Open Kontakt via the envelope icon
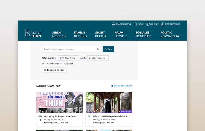 148,24
